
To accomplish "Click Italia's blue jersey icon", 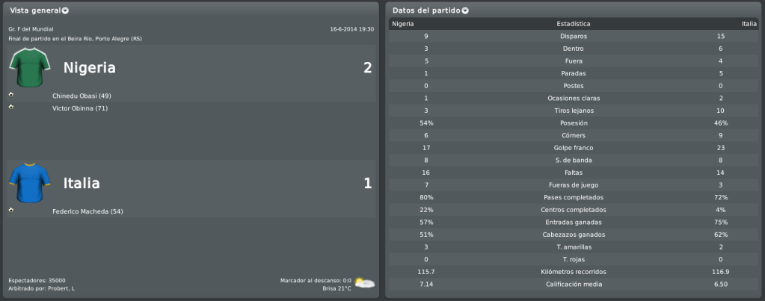I will [x=30, y=183].
